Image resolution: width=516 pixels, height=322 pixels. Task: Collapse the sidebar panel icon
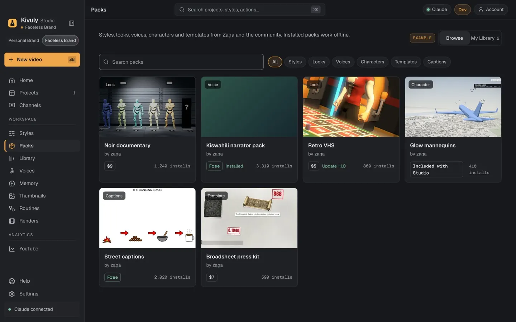click(72, 23)
